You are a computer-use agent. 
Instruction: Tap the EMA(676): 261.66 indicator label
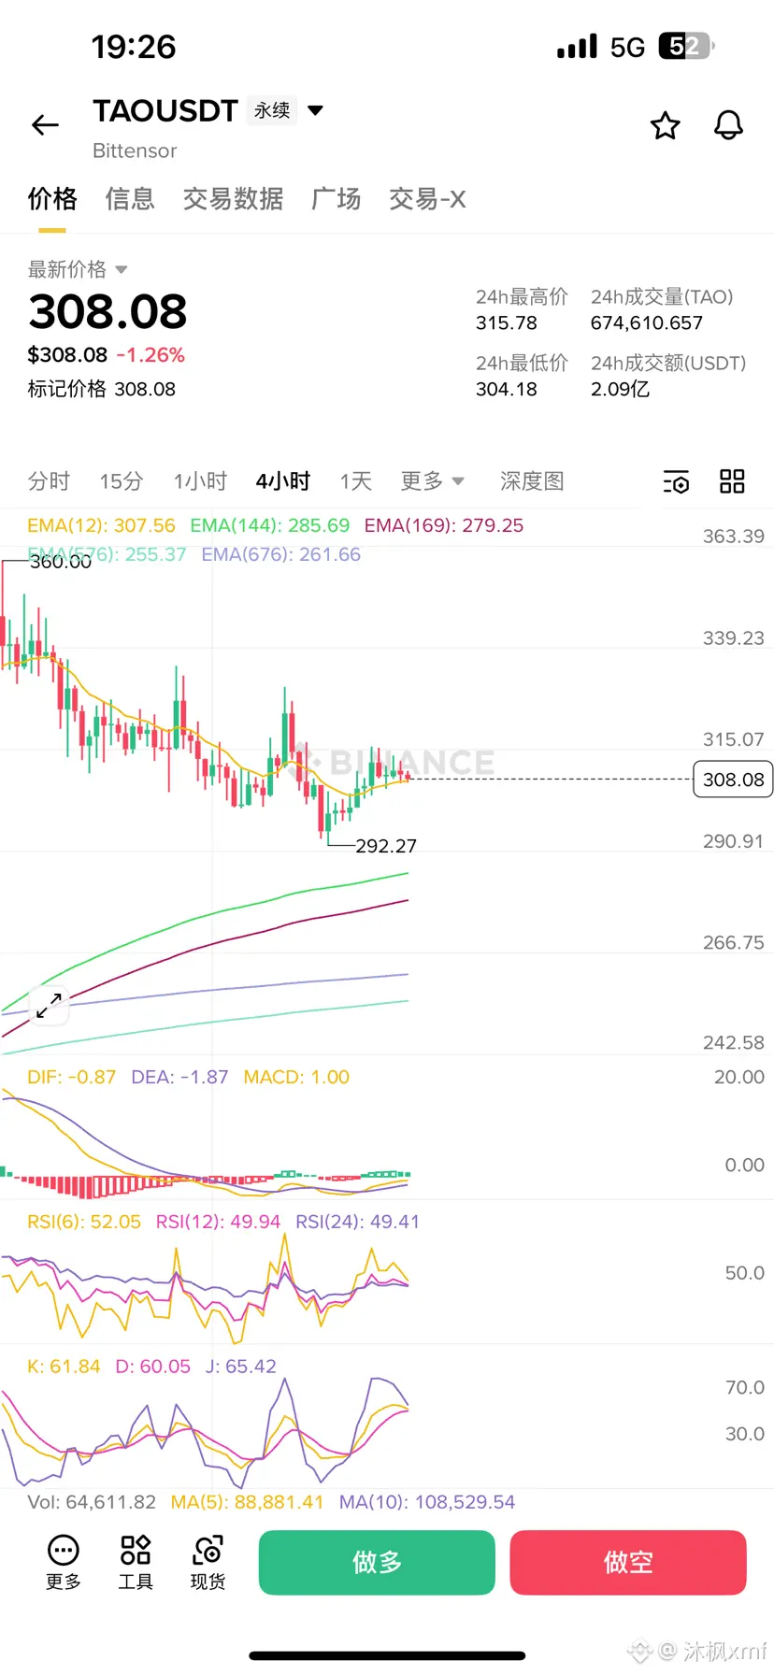[281, 554]
